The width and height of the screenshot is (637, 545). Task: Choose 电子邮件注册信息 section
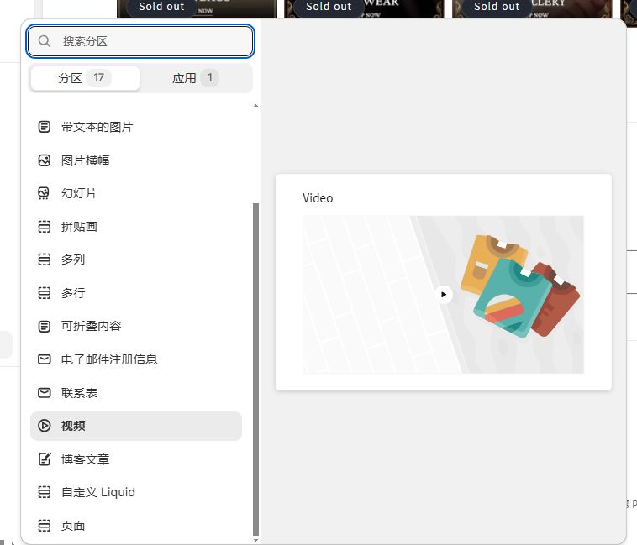tap(136, 359)
